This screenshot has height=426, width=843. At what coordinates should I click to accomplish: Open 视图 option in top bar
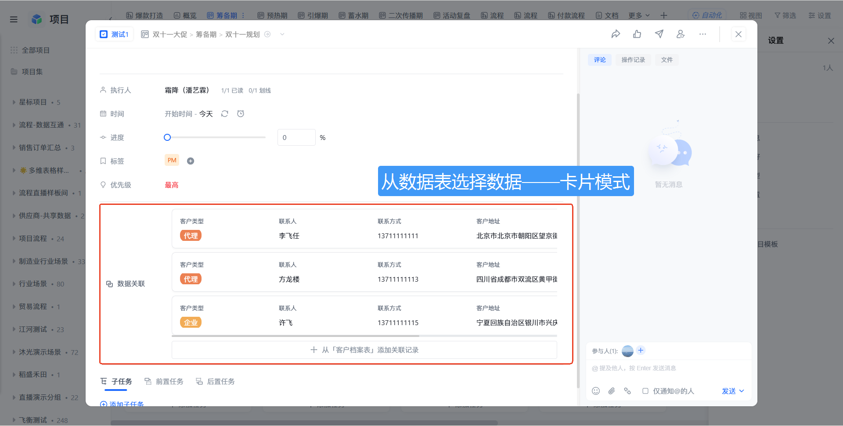[751, 15]
